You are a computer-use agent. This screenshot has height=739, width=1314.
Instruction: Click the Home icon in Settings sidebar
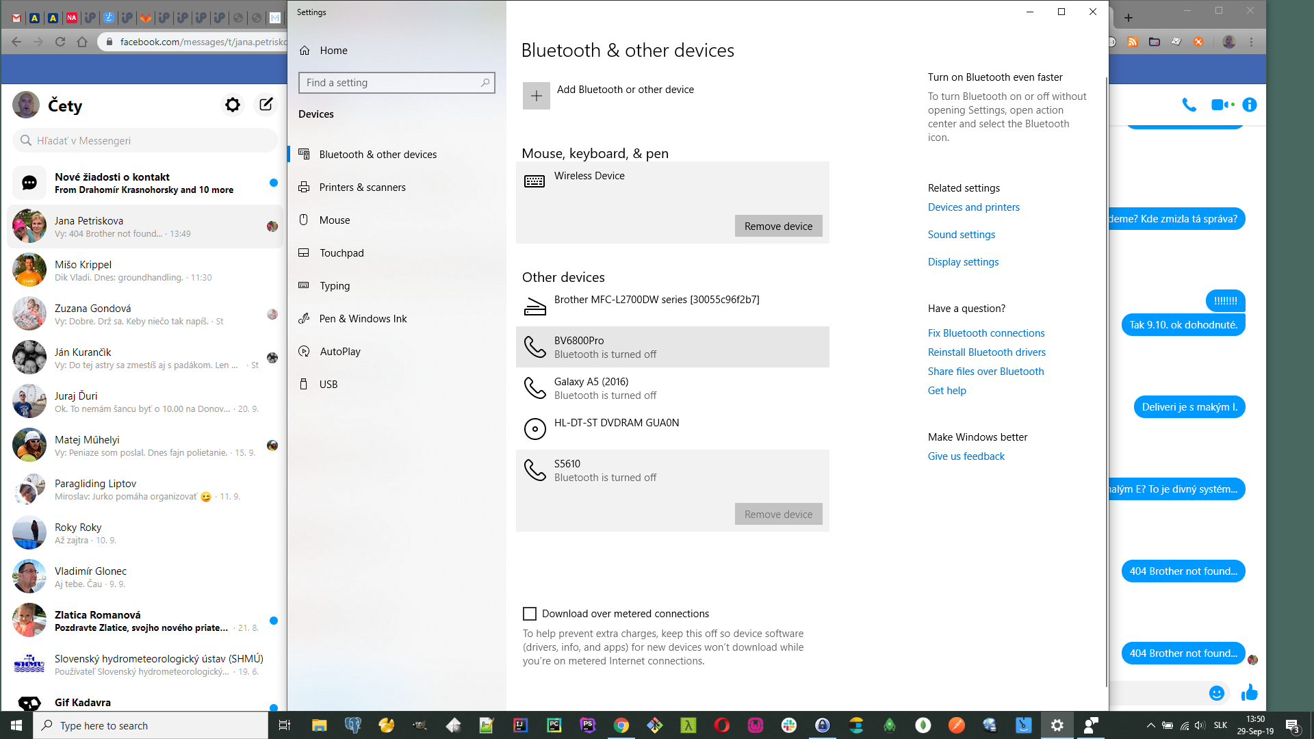point(305,51)
